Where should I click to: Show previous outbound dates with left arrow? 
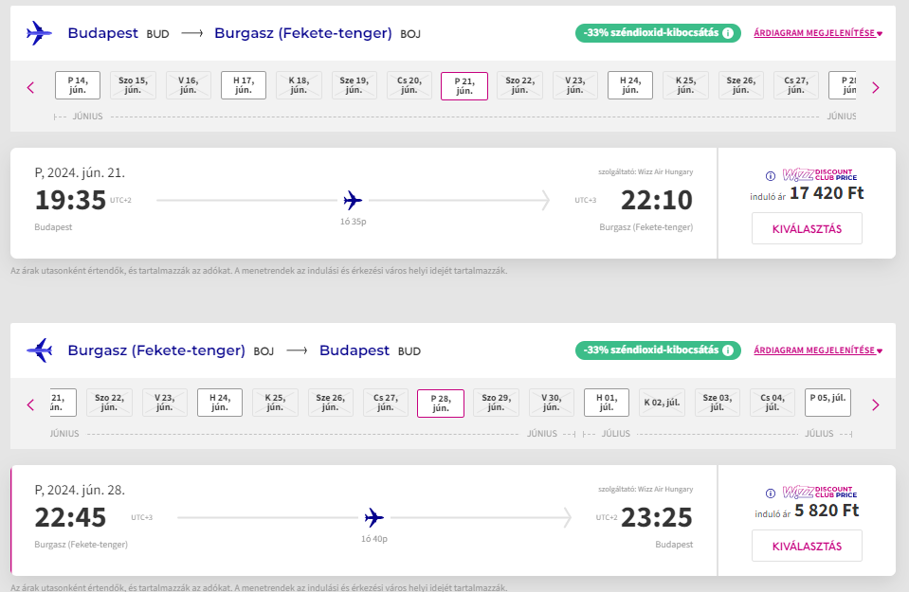tap(30, 87)
